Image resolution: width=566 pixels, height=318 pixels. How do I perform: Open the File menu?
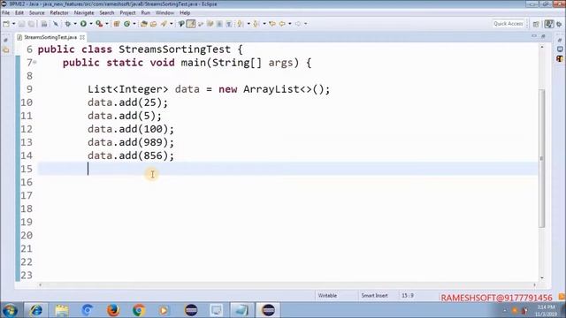pyautogui.click(x=6, y=12)
